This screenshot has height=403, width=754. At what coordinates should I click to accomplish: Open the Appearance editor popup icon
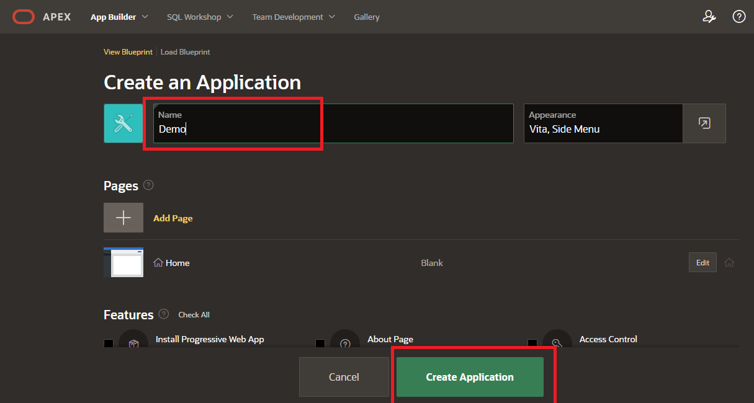(704, 123)
